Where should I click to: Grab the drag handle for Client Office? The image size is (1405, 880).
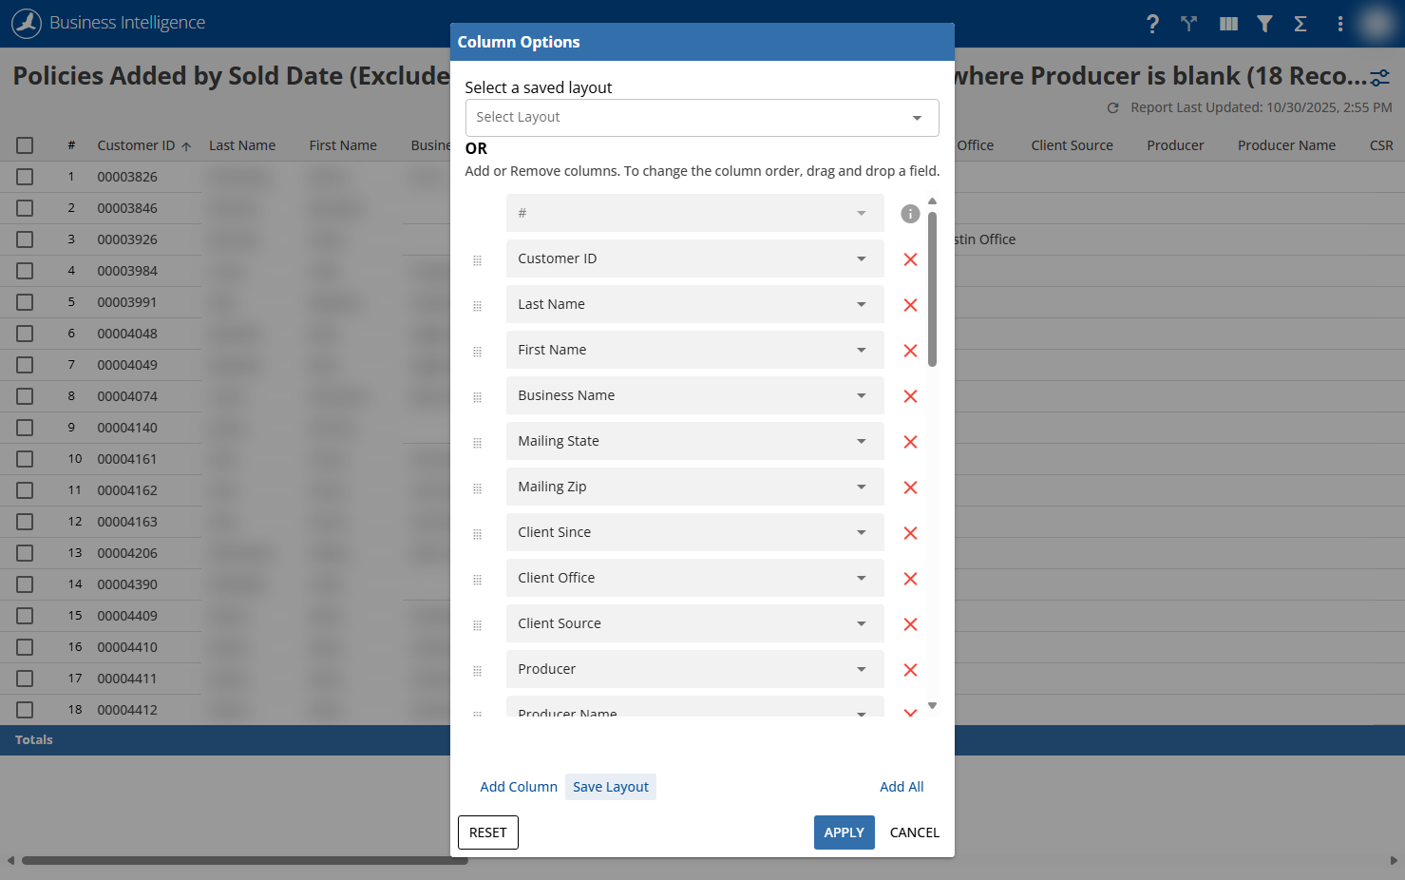click(x=477, y=580)
